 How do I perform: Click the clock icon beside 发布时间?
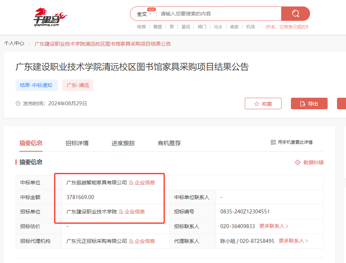click(x=18, y=103)
